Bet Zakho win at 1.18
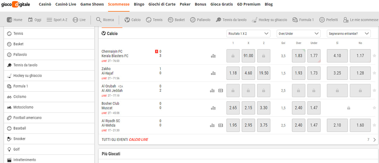 (233, 73)
